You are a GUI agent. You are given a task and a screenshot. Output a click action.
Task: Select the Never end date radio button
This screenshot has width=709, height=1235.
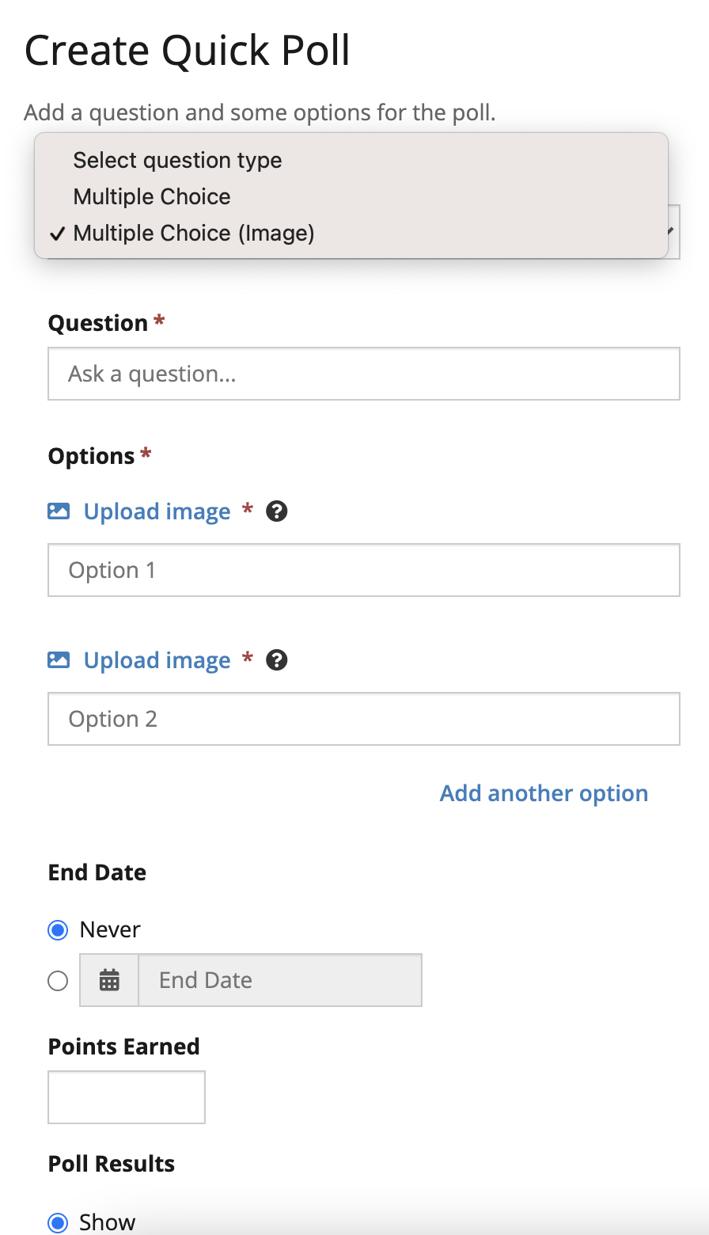(58, 929)
